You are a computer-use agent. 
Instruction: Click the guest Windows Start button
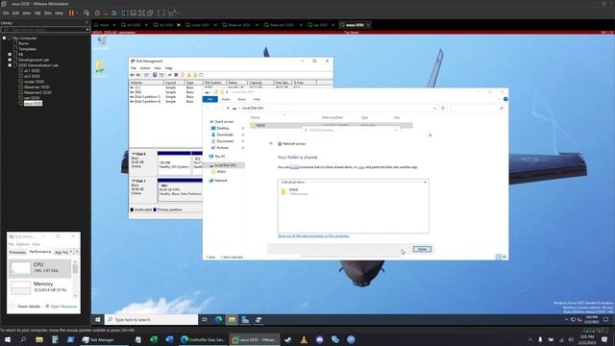pyautogui.click(x=98, y=320)
